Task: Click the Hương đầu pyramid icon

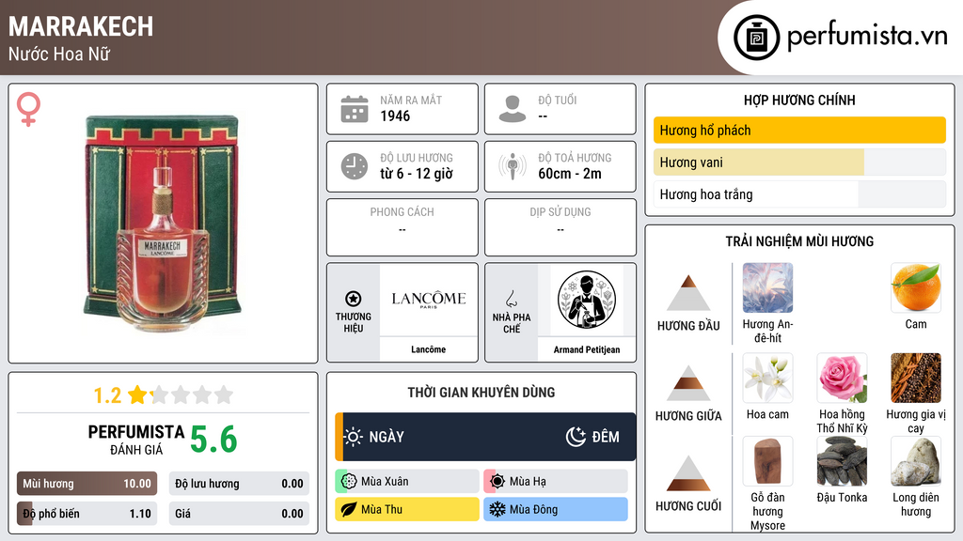Action: [688, 293]
